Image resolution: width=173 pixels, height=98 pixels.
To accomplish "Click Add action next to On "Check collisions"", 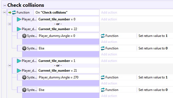I will coord(109,12).
